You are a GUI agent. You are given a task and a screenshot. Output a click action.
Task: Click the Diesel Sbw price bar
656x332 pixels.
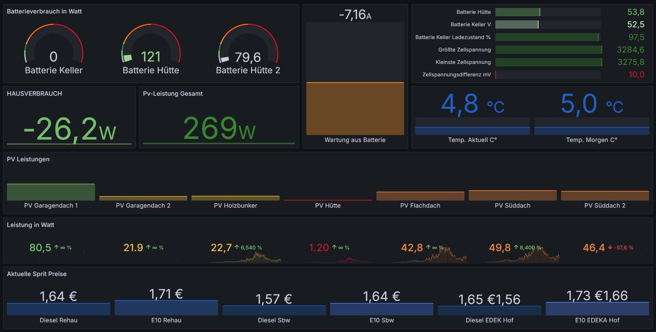(274, 310)
